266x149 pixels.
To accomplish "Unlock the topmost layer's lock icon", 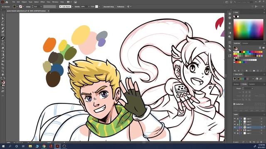I will [x=238, y=119].
